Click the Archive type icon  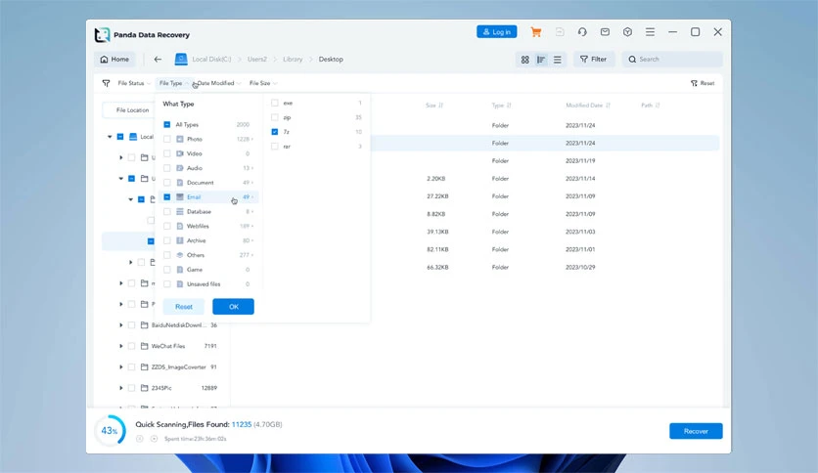coord(179,240)
